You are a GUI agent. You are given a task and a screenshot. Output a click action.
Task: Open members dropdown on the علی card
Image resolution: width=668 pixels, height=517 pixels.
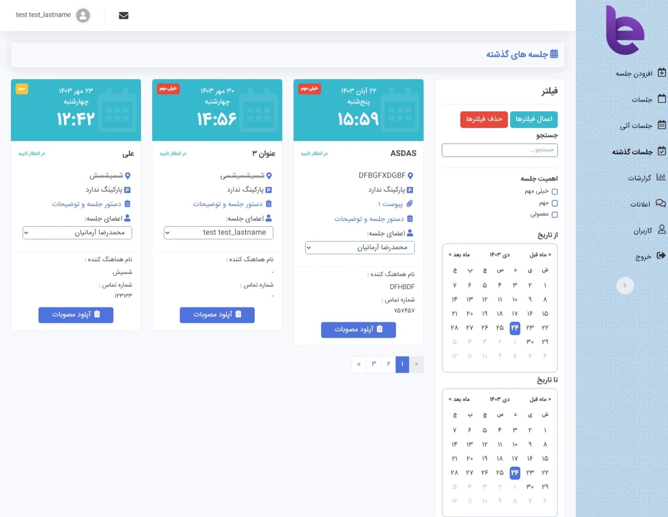click(77, 233)
